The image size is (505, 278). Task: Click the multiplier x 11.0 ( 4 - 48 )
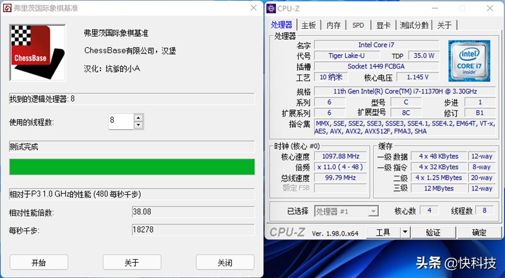tap(341, 167)
